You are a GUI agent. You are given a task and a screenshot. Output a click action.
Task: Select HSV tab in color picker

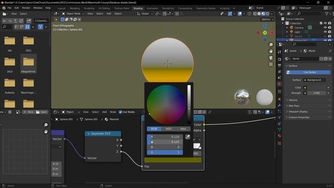(169, 129)
